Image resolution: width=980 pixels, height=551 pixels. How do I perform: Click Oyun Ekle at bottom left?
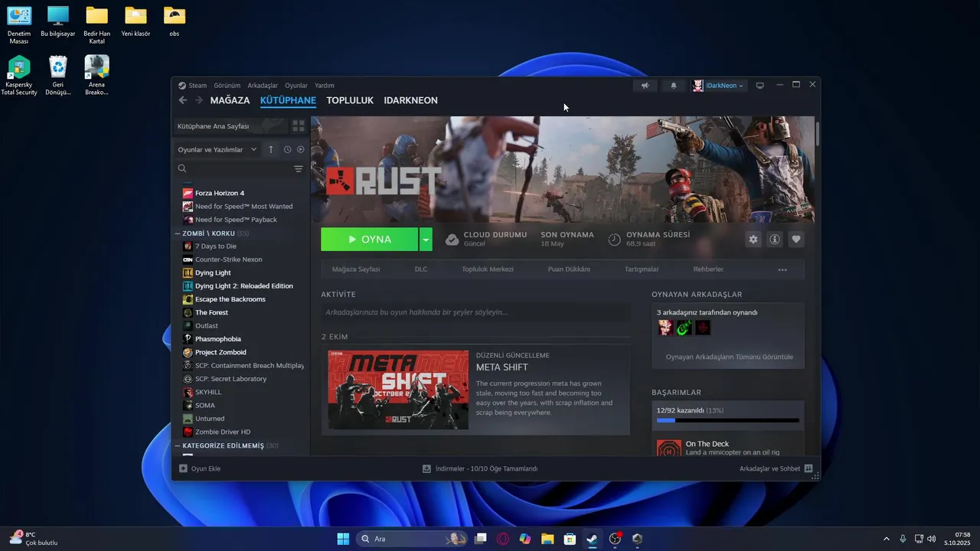coord(200,468)
